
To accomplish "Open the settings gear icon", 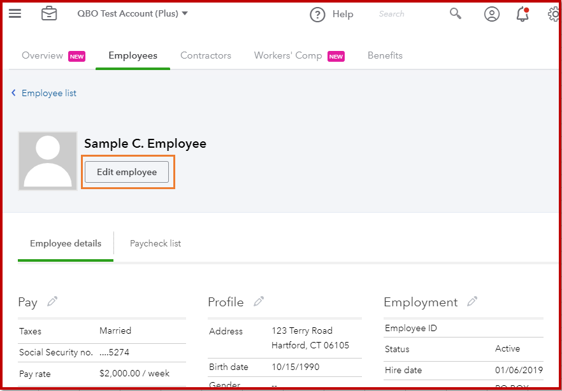I will click(554, 14).
